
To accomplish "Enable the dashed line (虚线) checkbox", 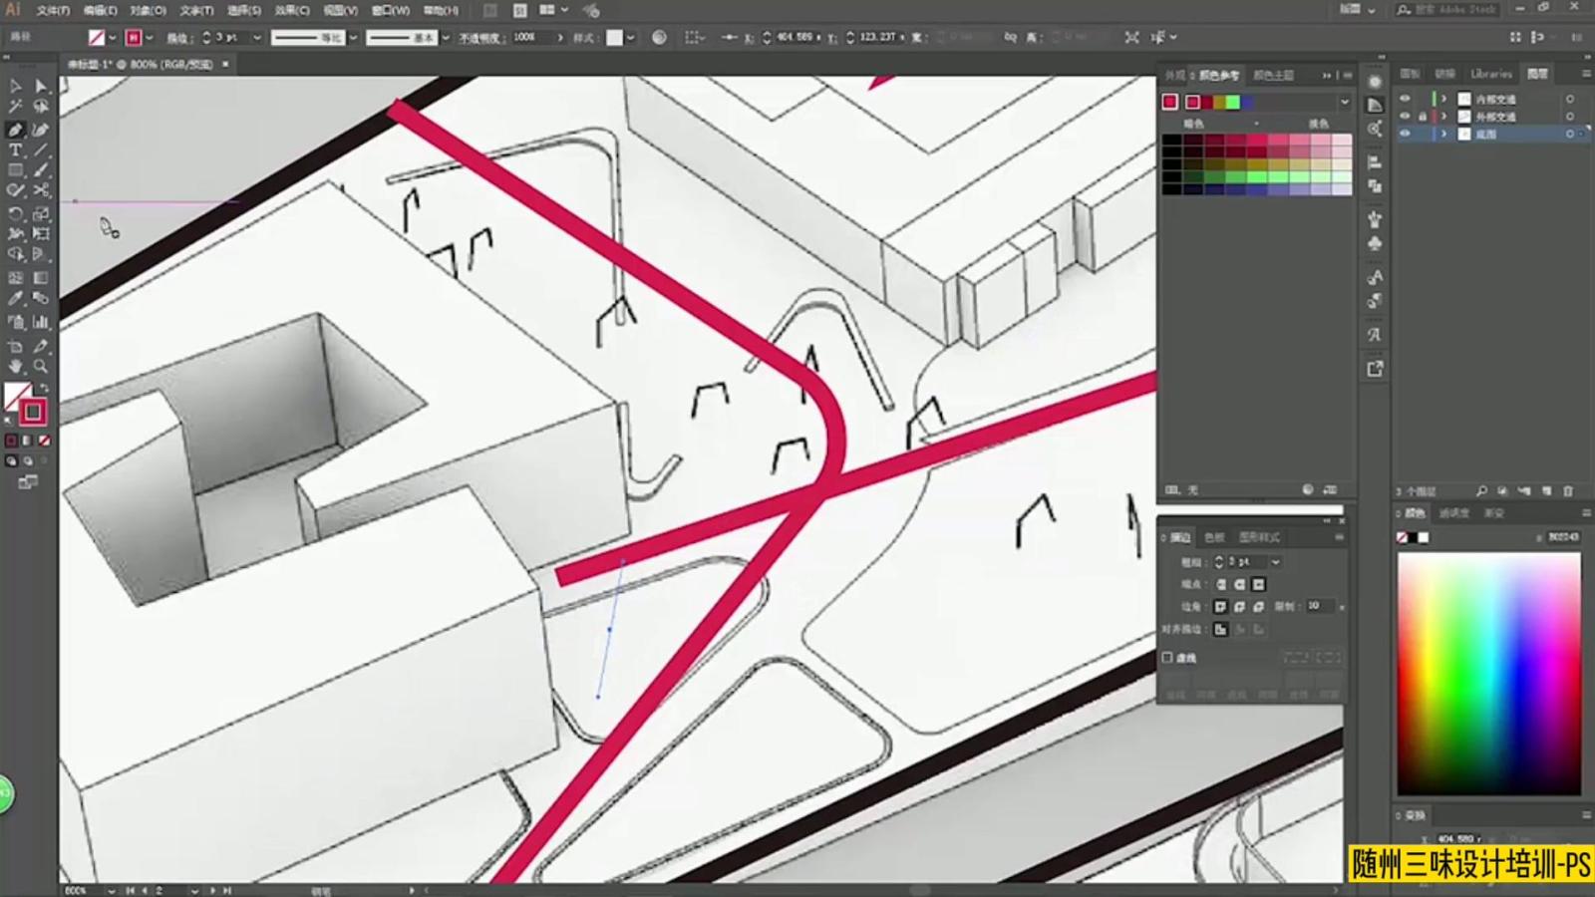I will pos(1167,658).
